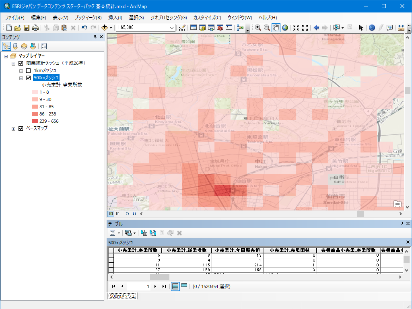This screenshot has width=412, height=309.
Task: Open the ジオプロセシング(G) menu
Action: [x=169, y=18]
